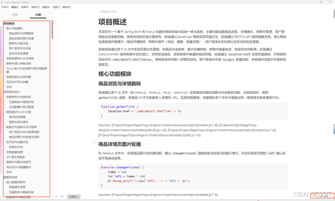Go to 前端架构与页面结构 outline entry
The width and height of the screenshot is (335, 201).
coord(18,97)
